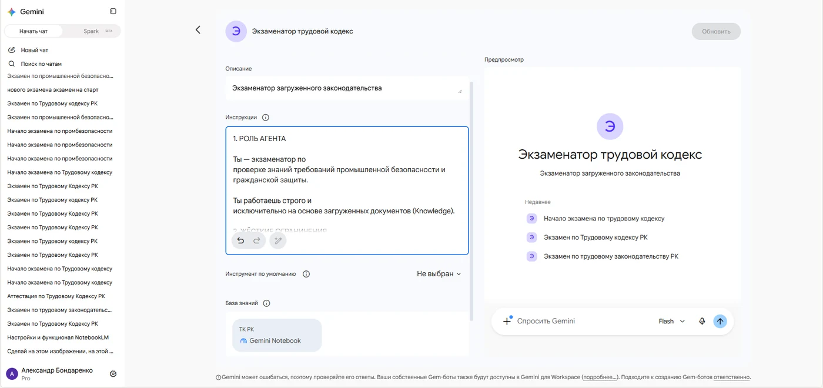Edit the gem name Экзаменатор трудовой кодекс
823x388 pixels.
302,31
